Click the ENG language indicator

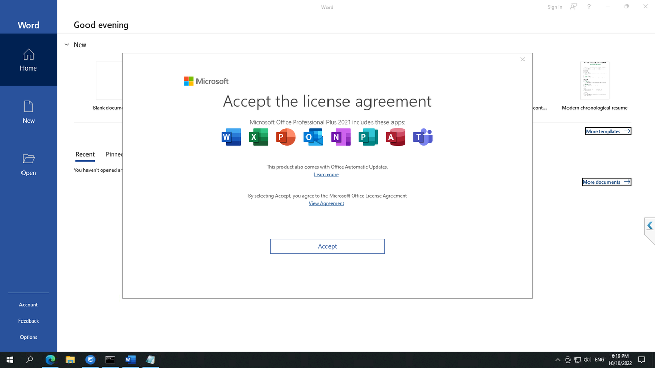point(599,360)
